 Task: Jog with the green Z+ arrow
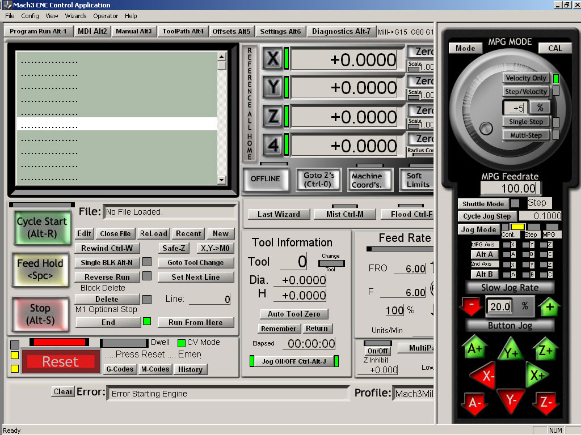(545, 348)
